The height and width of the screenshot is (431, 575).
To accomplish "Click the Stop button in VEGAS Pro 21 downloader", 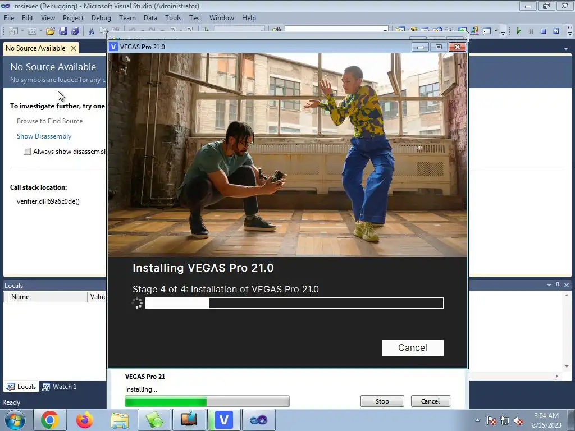I will [x=382, y=401].
